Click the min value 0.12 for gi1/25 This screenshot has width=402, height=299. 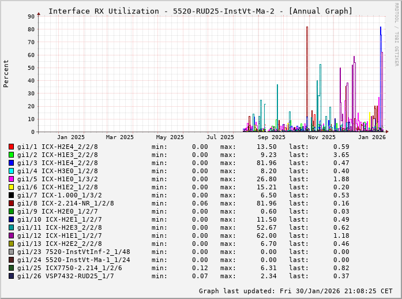200,268
